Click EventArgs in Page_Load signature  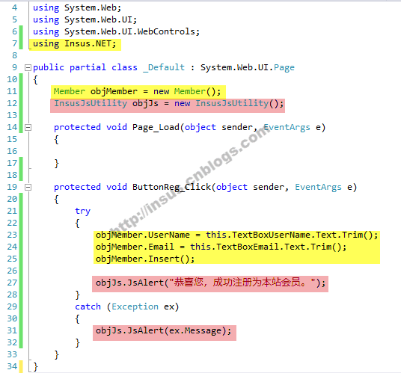(287, 127)
